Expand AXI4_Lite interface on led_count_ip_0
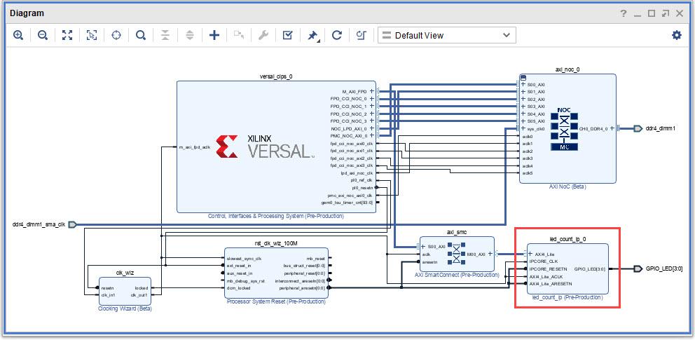Image resolution: width=695 pixels, height=340 pixels. pyautogui.click(x=530, y=254)
